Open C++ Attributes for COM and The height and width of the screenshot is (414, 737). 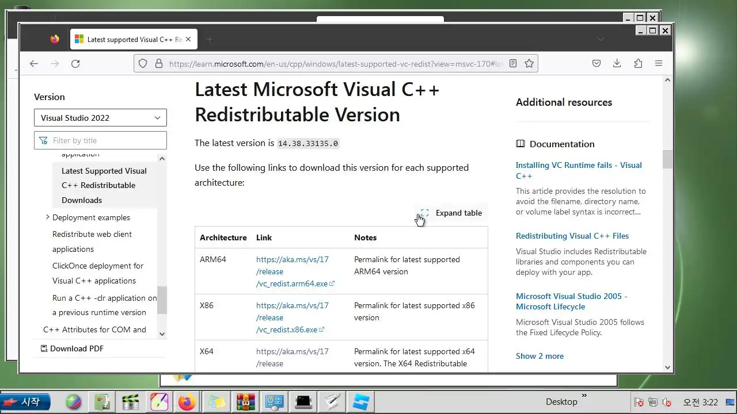click(94, 329)
